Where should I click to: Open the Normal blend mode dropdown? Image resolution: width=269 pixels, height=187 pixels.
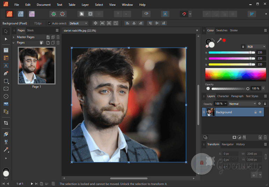pos(242,104)
